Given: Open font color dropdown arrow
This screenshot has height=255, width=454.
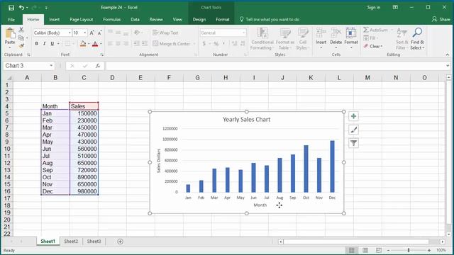Looking at the screenshot, I should pyautogui.click(x=101, y=44).
